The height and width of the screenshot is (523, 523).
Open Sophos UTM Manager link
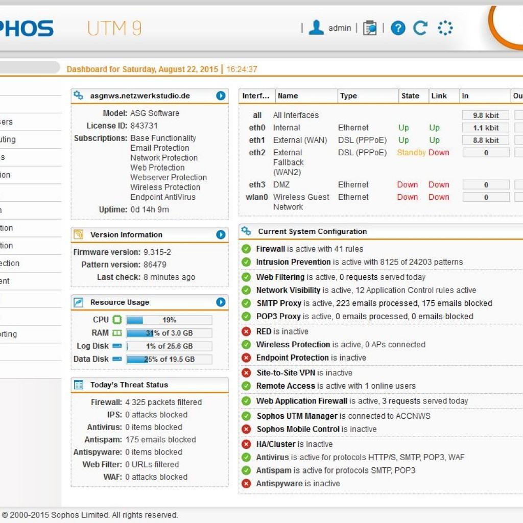297,416
